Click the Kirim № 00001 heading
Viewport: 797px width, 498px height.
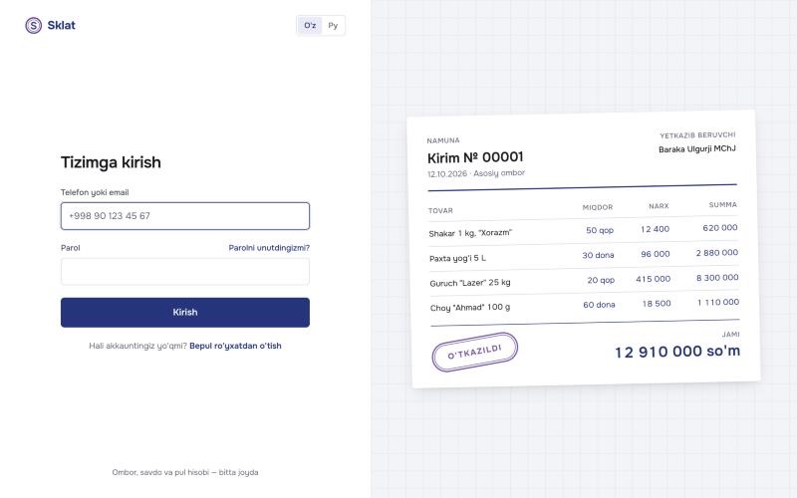tap(475, 157)
